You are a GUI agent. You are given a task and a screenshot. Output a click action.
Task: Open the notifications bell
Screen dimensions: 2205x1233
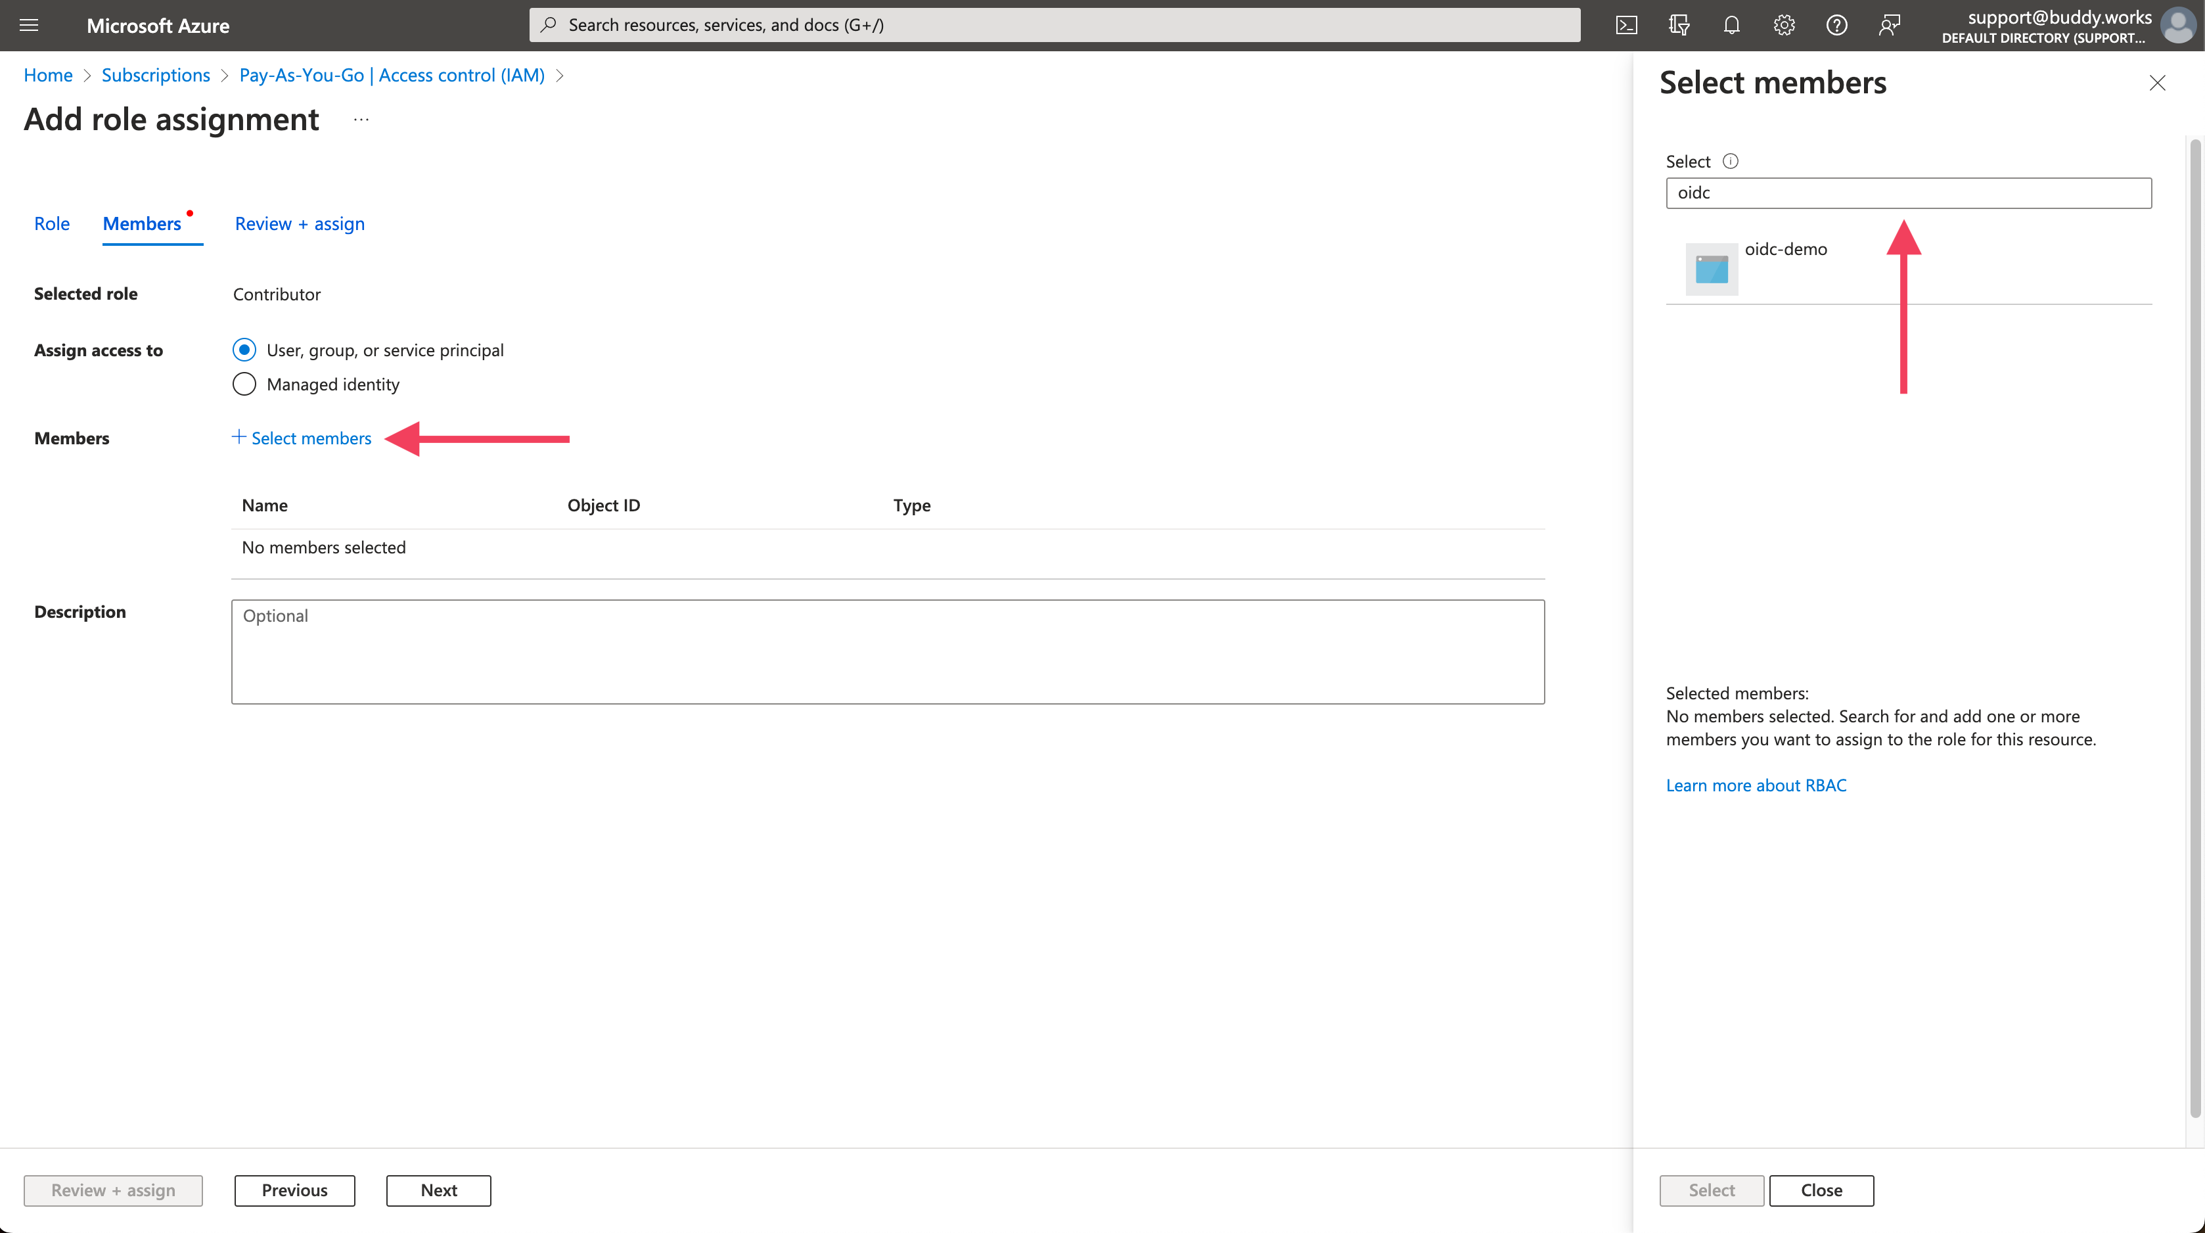pos(1732,25)
